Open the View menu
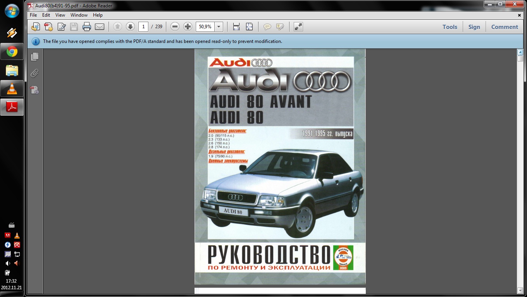The image size is (527, 297). pos(60,15)
